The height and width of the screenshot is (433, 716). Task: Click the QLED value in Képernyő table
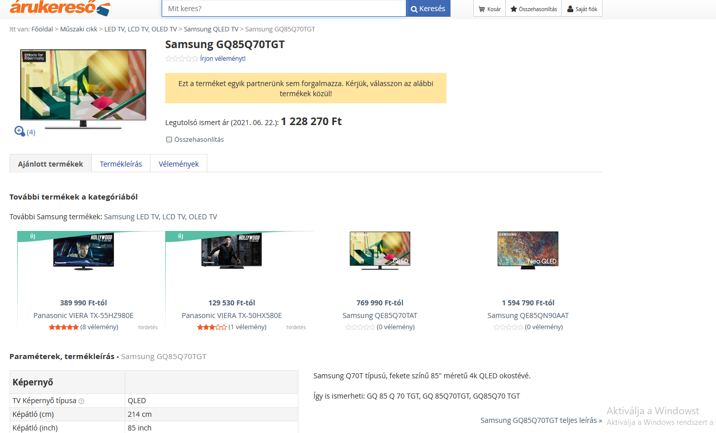point(137,401)
